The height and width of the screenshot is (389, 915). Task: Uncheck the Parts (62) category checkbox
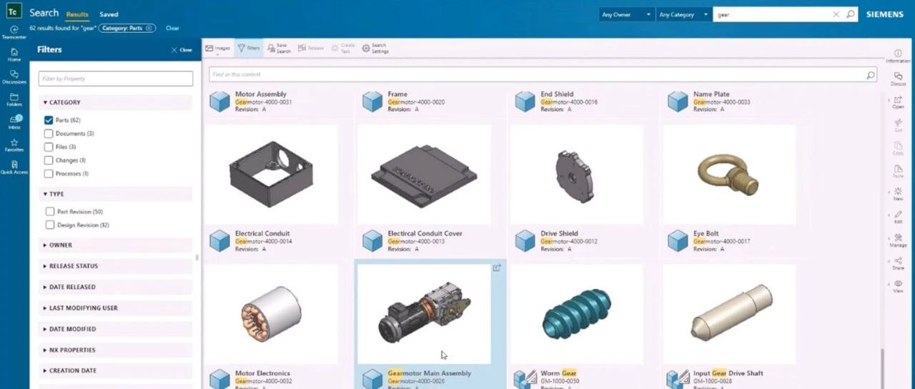tap(49, 120)
